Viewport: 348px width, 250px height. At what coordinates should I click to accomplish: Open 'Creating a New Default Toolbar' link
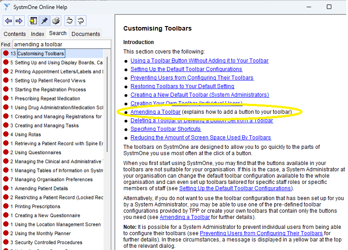point(200,94)
